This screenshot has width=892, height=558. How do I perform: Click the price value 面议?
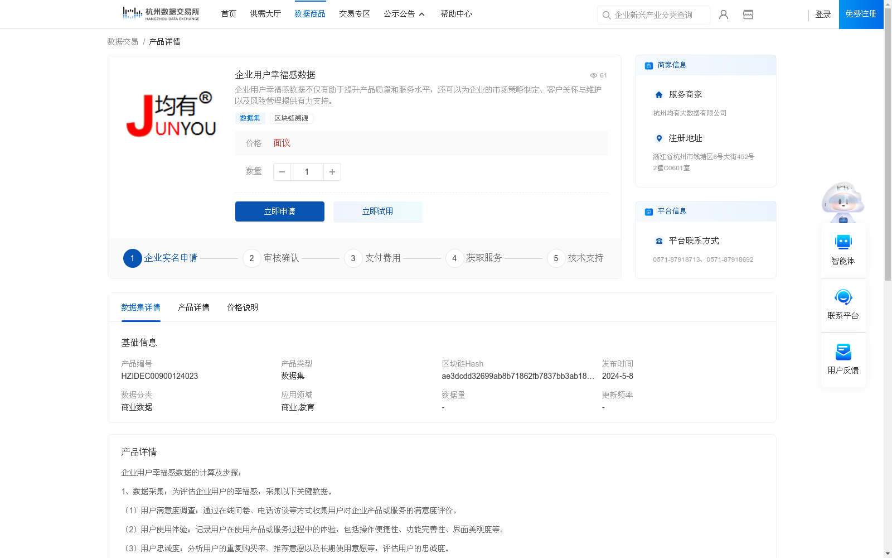coord(282,143)
